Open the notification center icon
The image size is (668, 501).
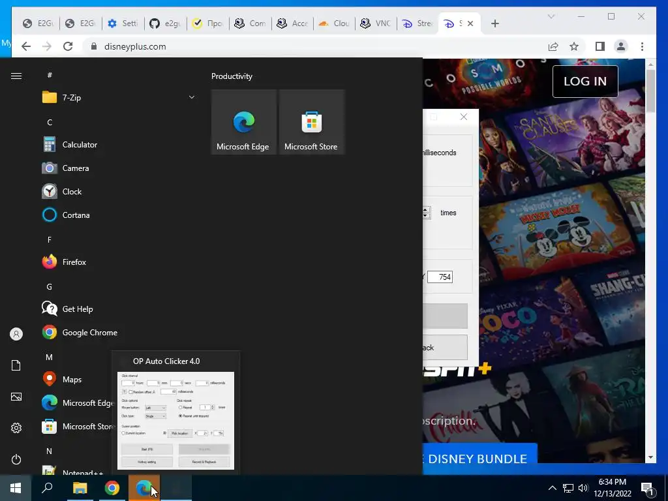[647, 488]
